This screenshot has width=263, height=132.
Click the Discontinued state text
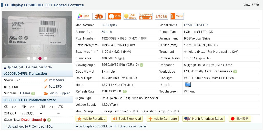pos(32,120)
